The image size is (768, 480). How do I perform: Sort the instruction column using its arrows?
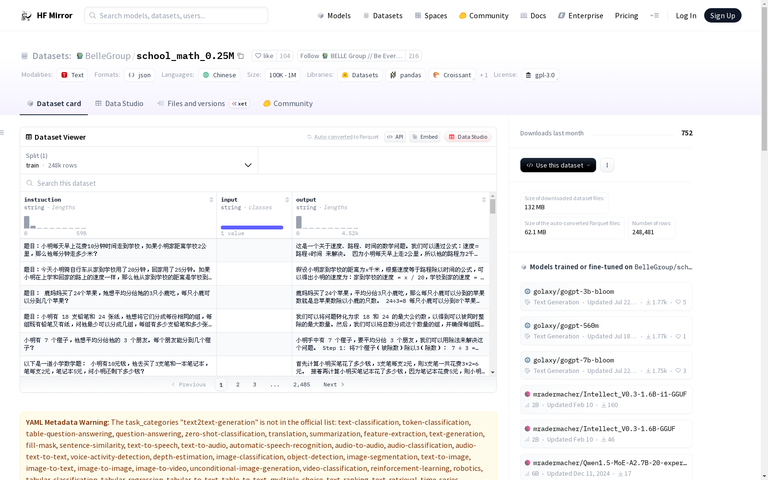[211, 200]
